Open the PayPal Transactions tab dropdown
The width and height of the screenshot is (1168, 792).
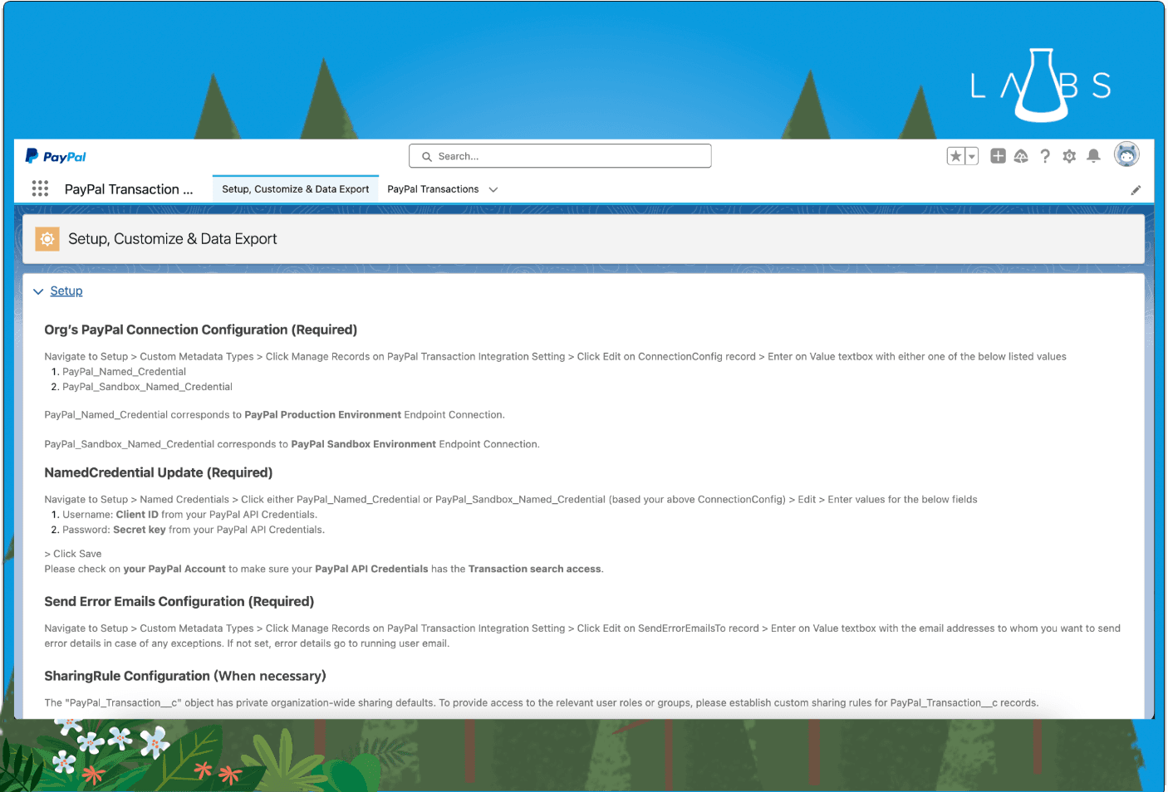pos(493,189)
